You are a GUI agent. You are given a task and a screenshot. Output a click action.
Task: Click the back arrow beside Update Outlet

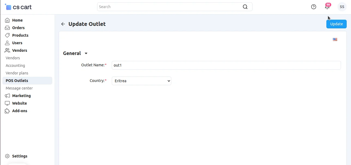pyautogui.click(x=63, y=24)
